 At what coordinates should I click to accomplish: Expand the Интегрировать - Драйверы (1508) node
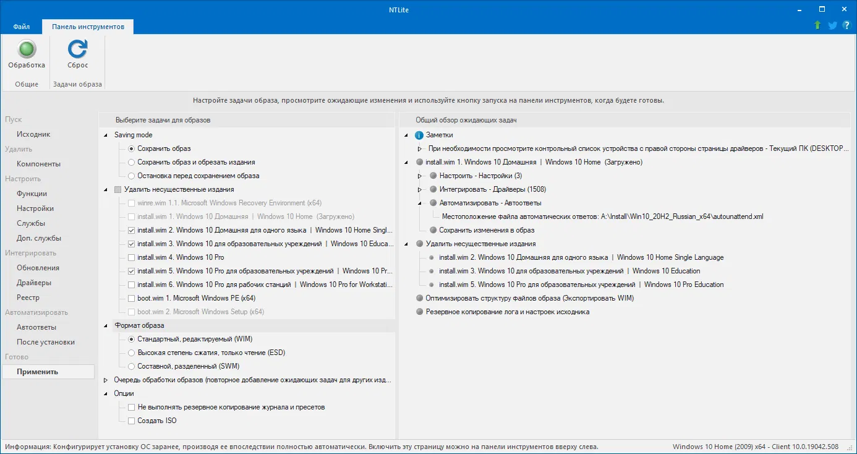click(x=420, y=189)
